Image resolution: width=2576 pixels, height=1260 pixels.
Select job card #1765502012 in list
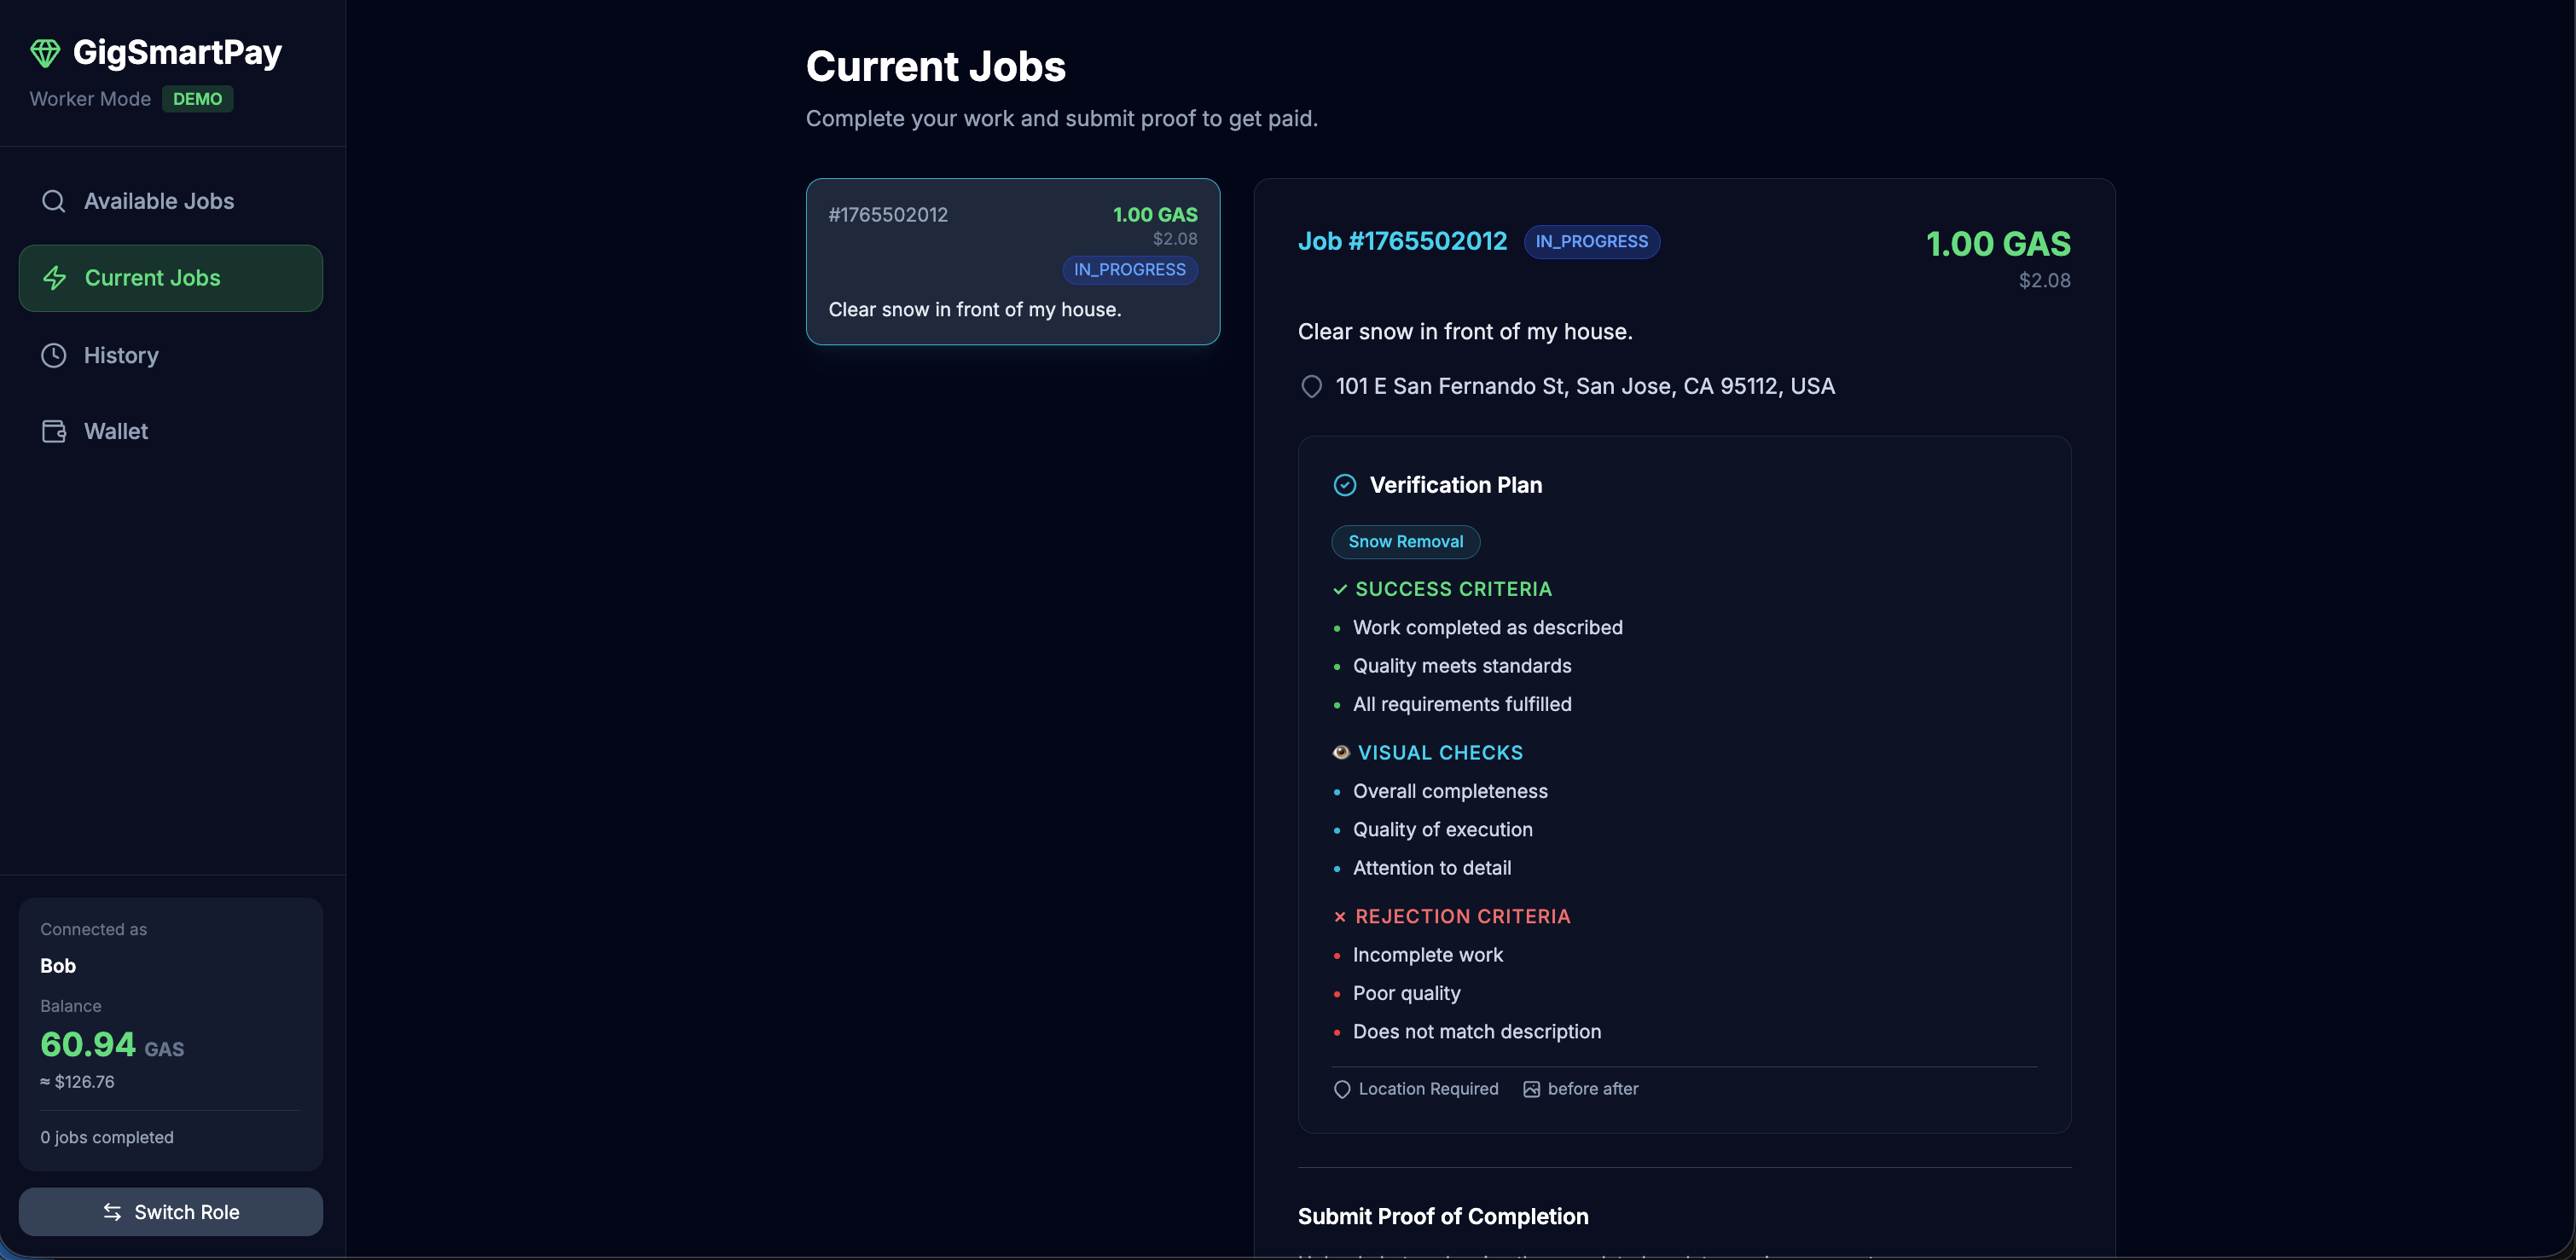[1012, 262]
